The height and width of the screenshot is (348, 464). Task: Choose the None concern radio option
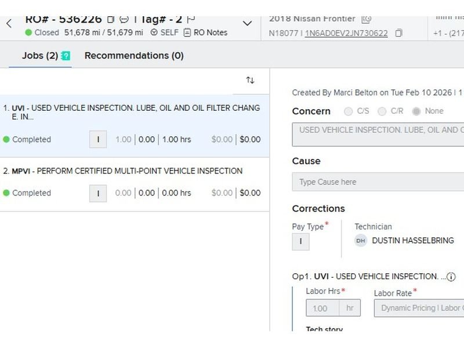pyautogui.click(x=416, y=111)
